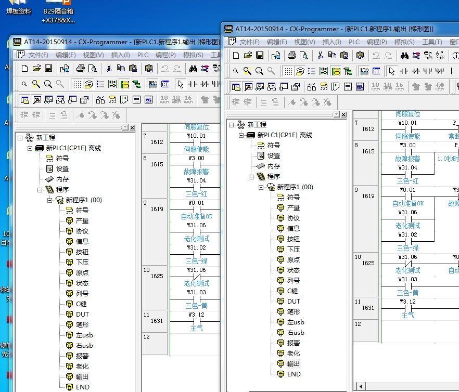Image resolution: width=459 pixels, height=392 pixels.
Task: Open 编辑(E) menu in right window
Action: coord(277,42)
